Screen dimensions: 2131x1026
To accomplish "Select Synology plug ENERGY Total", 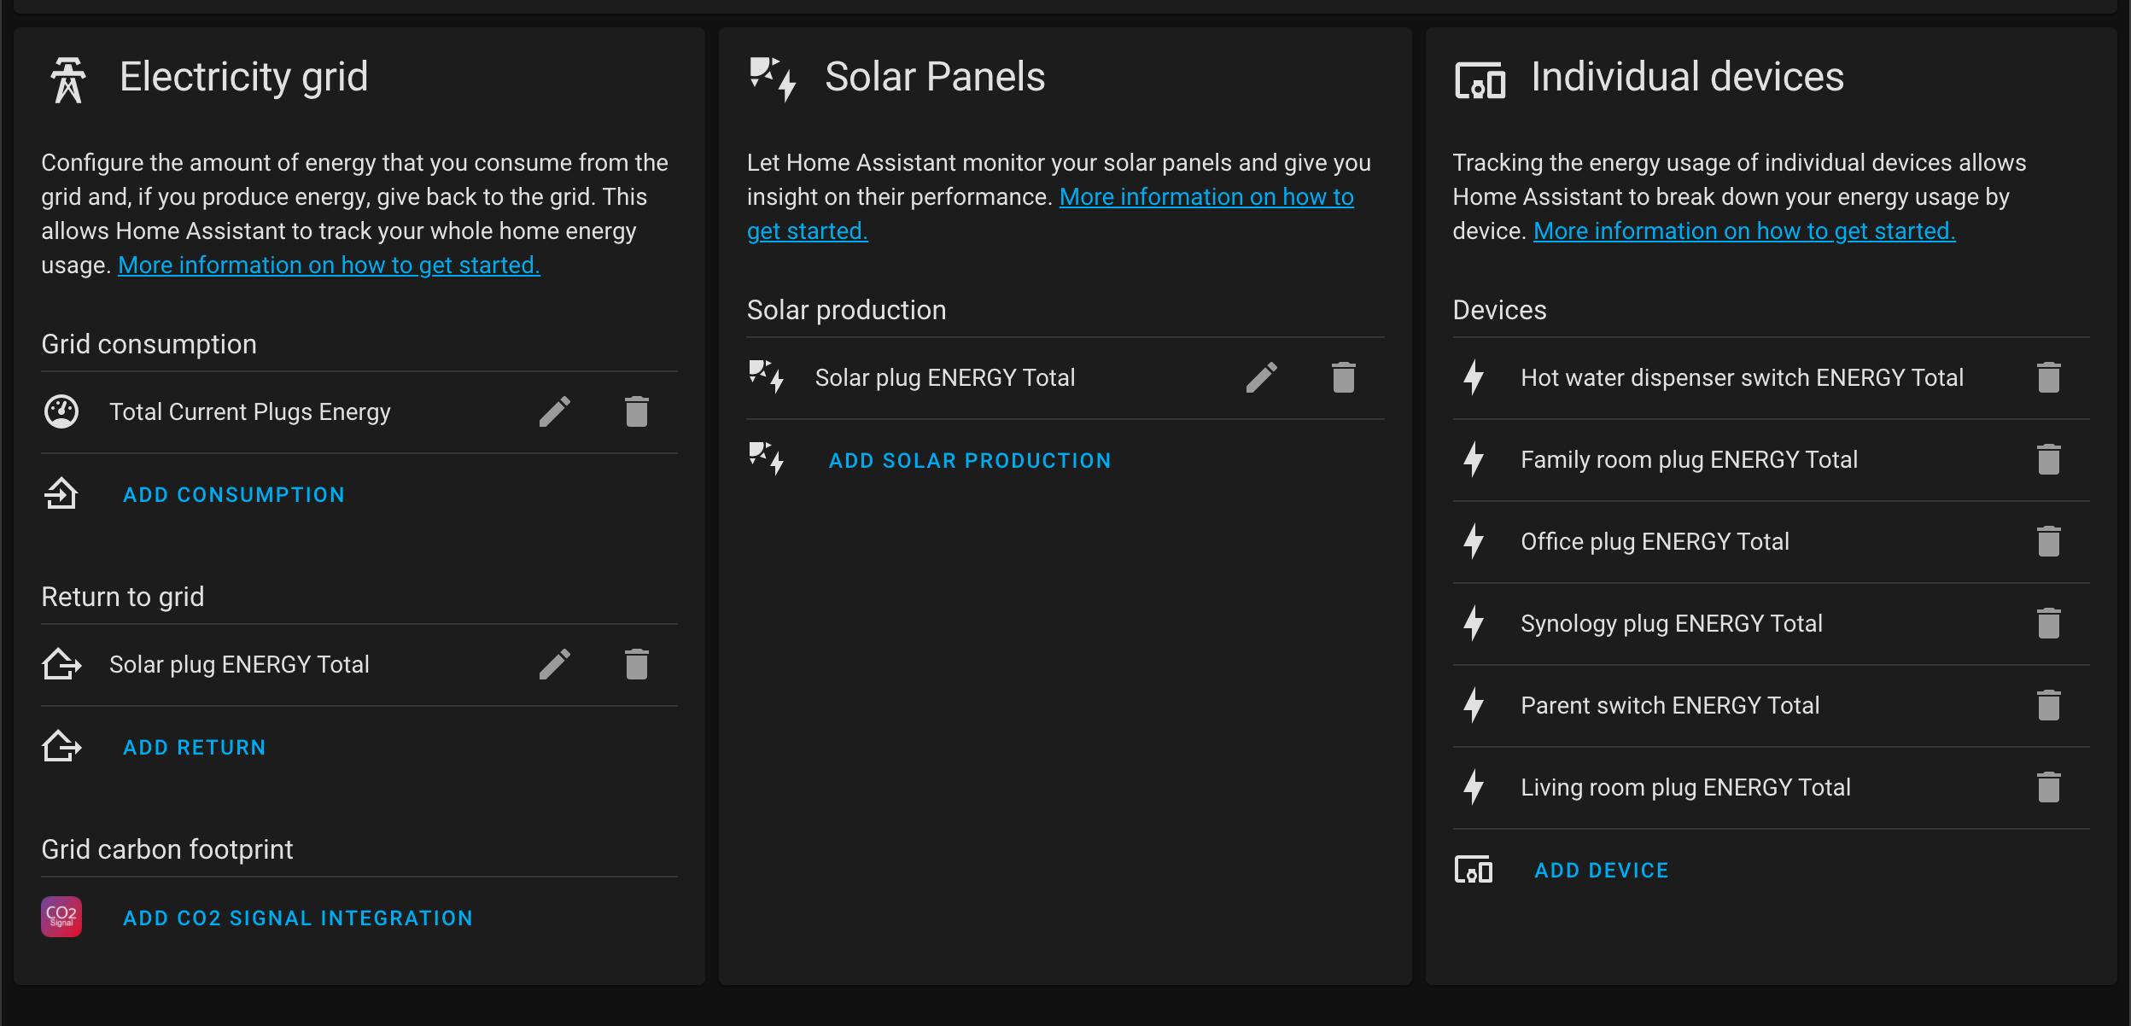I will 1672,624.
